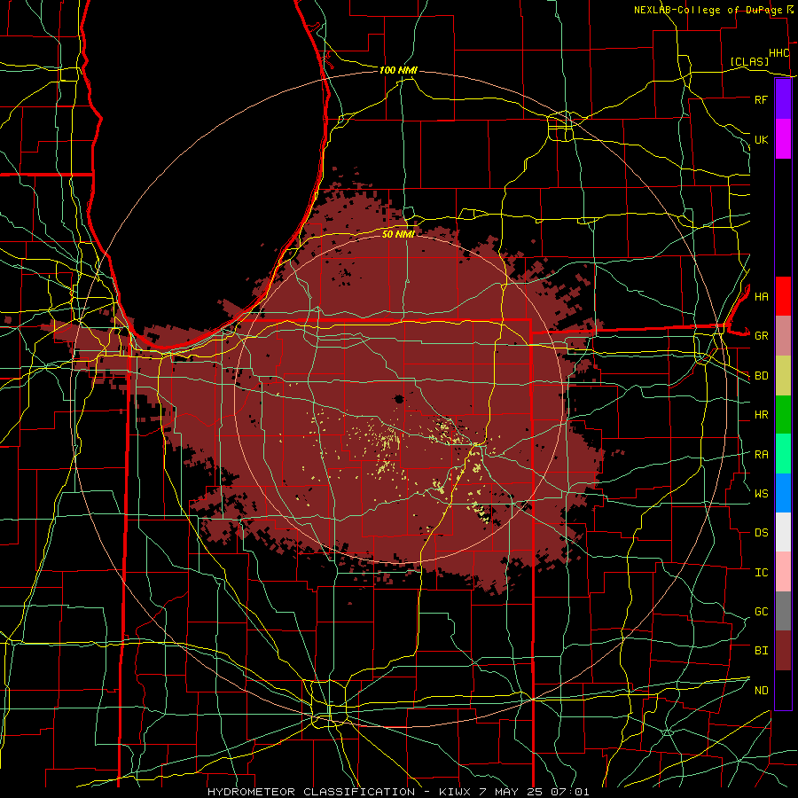Select the IC light pink legend swatch

click(783, 572)
